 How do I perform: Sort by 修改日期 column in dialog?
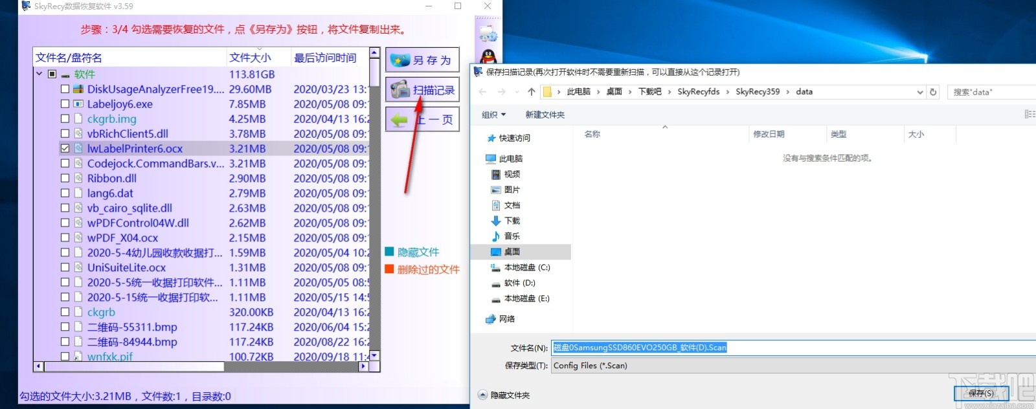click(x=786, y=134)
